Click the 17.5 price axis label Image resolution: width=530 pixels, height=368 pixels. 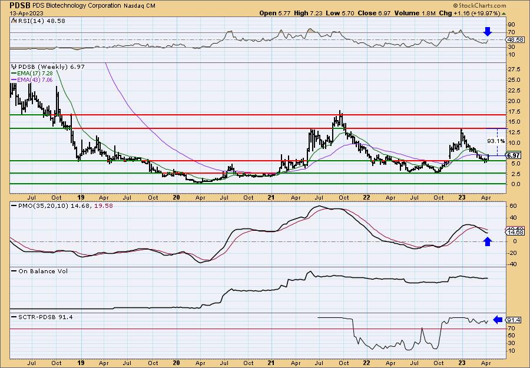(x=514, y=111)
